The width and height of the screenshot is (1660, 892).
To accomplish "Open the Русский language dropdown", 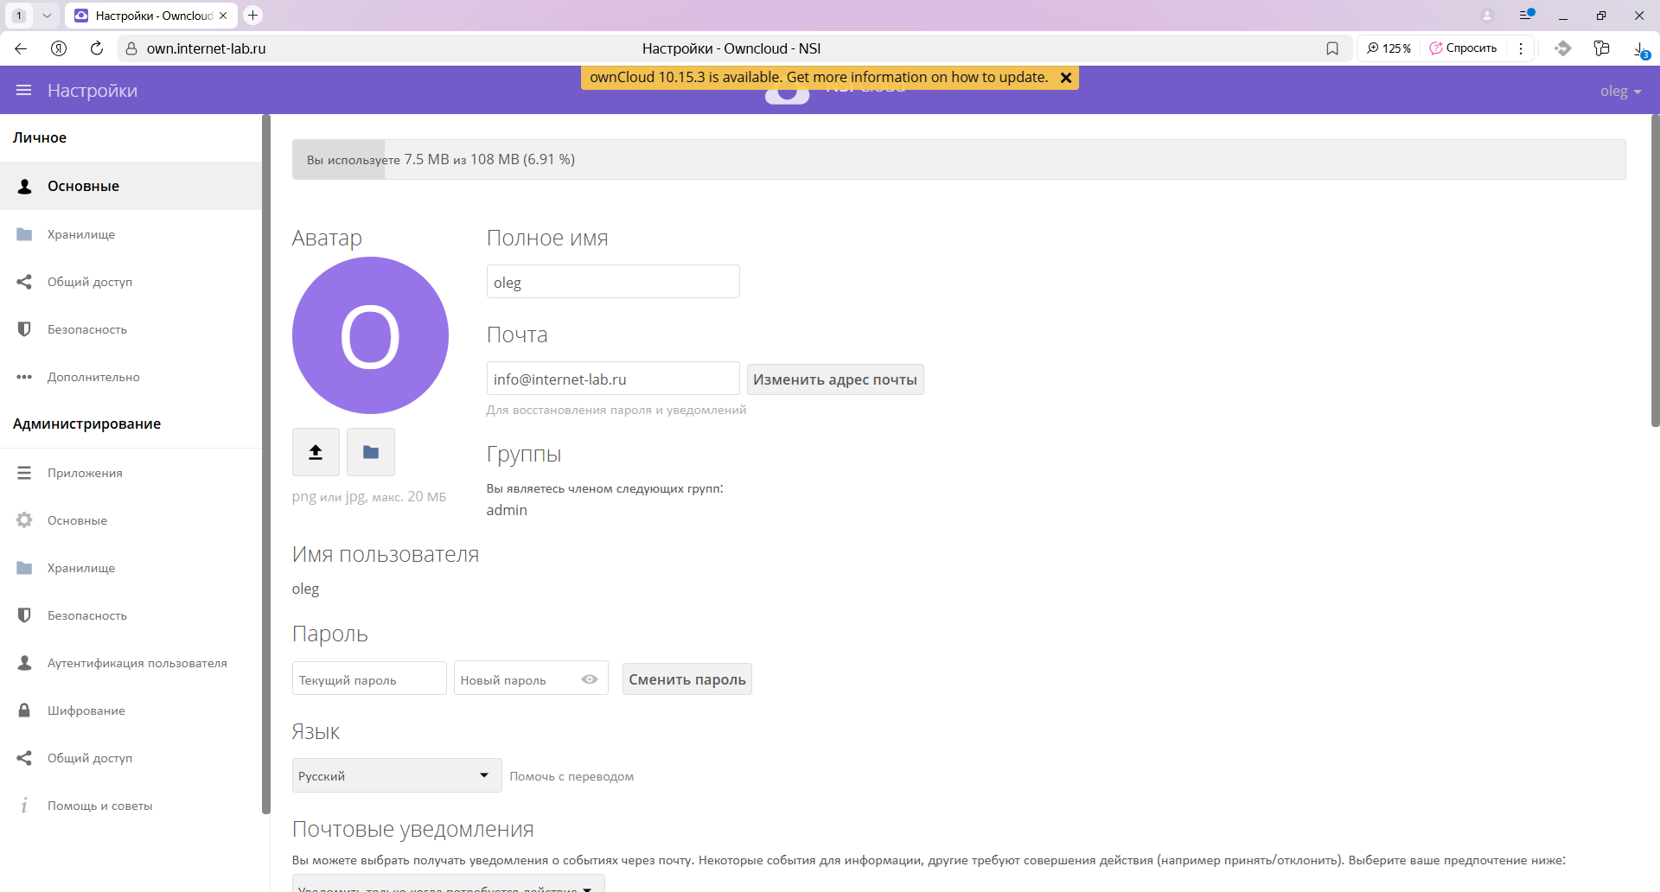I will tap(397, 775).
